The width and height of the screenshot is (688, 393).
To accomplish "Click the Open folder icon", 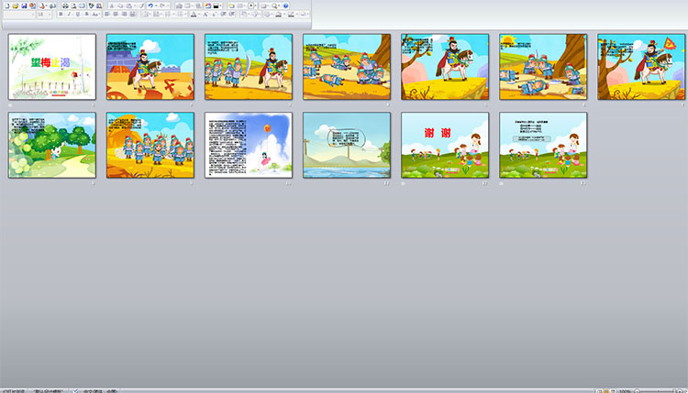I will click(x=15, y=5).
